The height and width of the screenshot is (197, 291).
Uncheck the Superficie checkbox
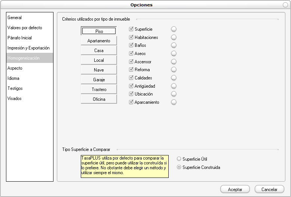[131, 29]
